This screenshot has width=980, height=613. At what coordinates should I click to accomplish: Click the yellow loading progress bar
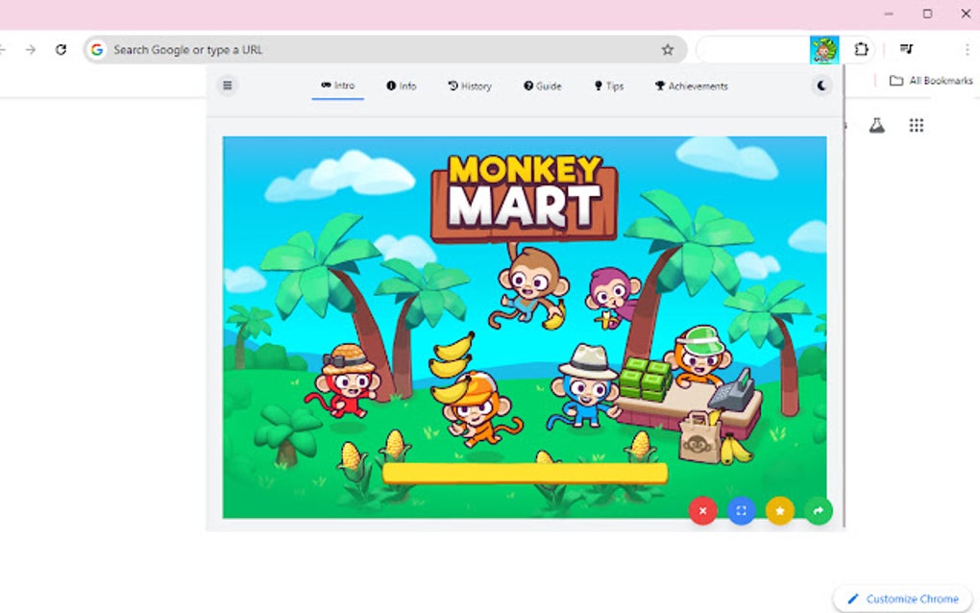[x=524, y=473]
